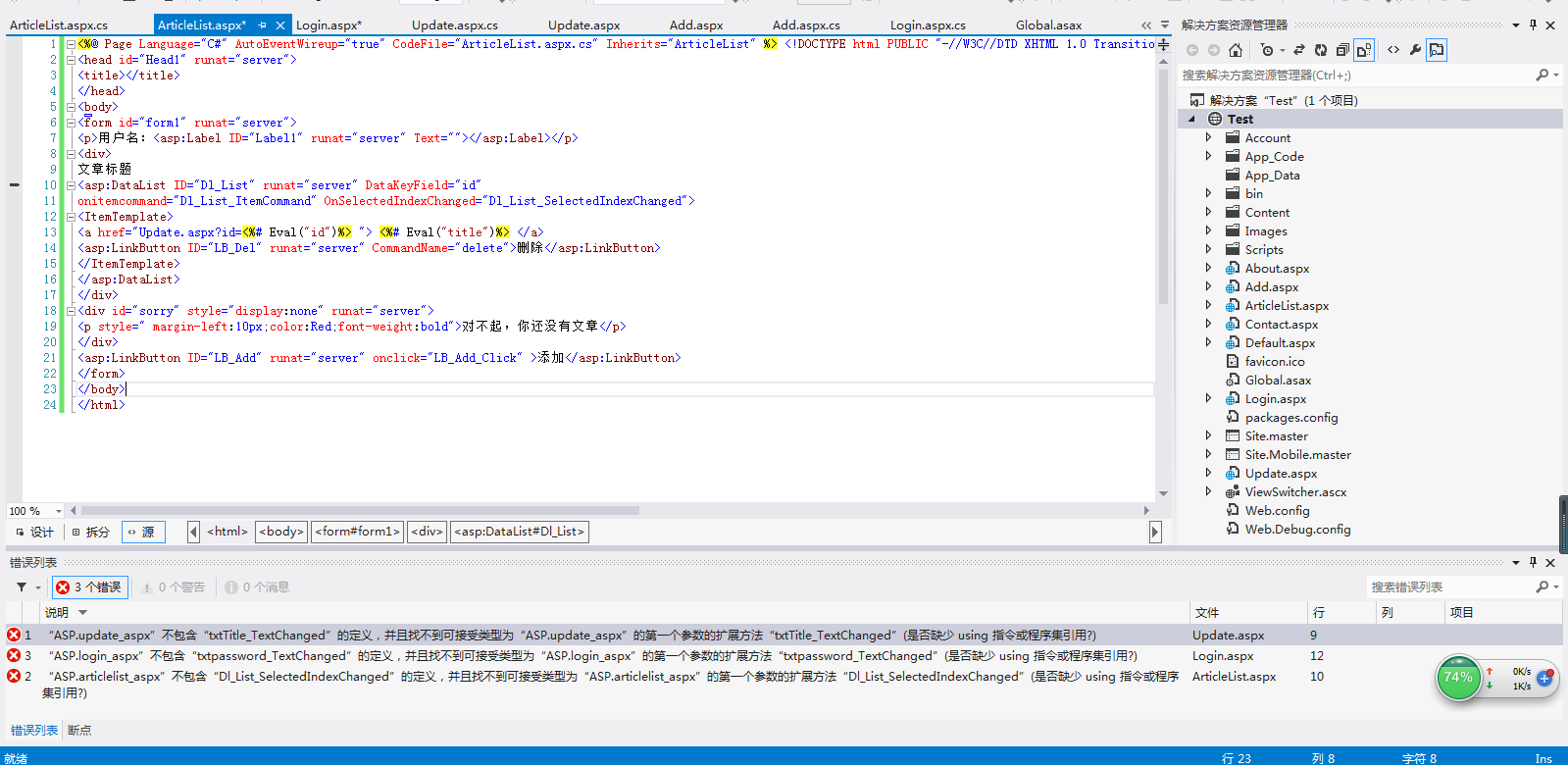
Task: Open the error filter dropdown arrow
Action: tap(38, 587)
